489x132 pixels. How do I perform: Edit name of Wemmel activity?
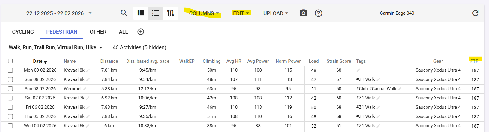(x=85, y=89)
